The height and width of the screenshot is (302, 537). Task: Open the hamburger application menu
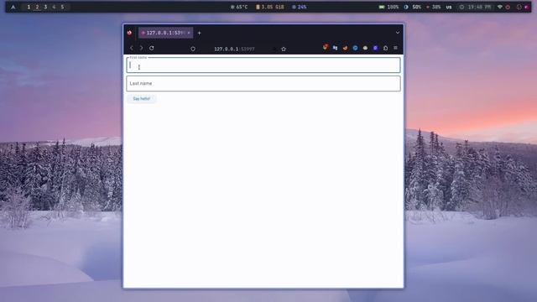coord(395,48)
